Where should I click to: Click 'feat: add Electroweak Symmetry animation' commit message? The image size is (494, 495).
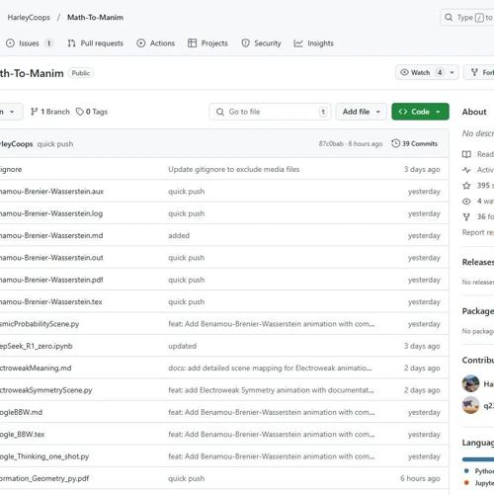[271, 390]
